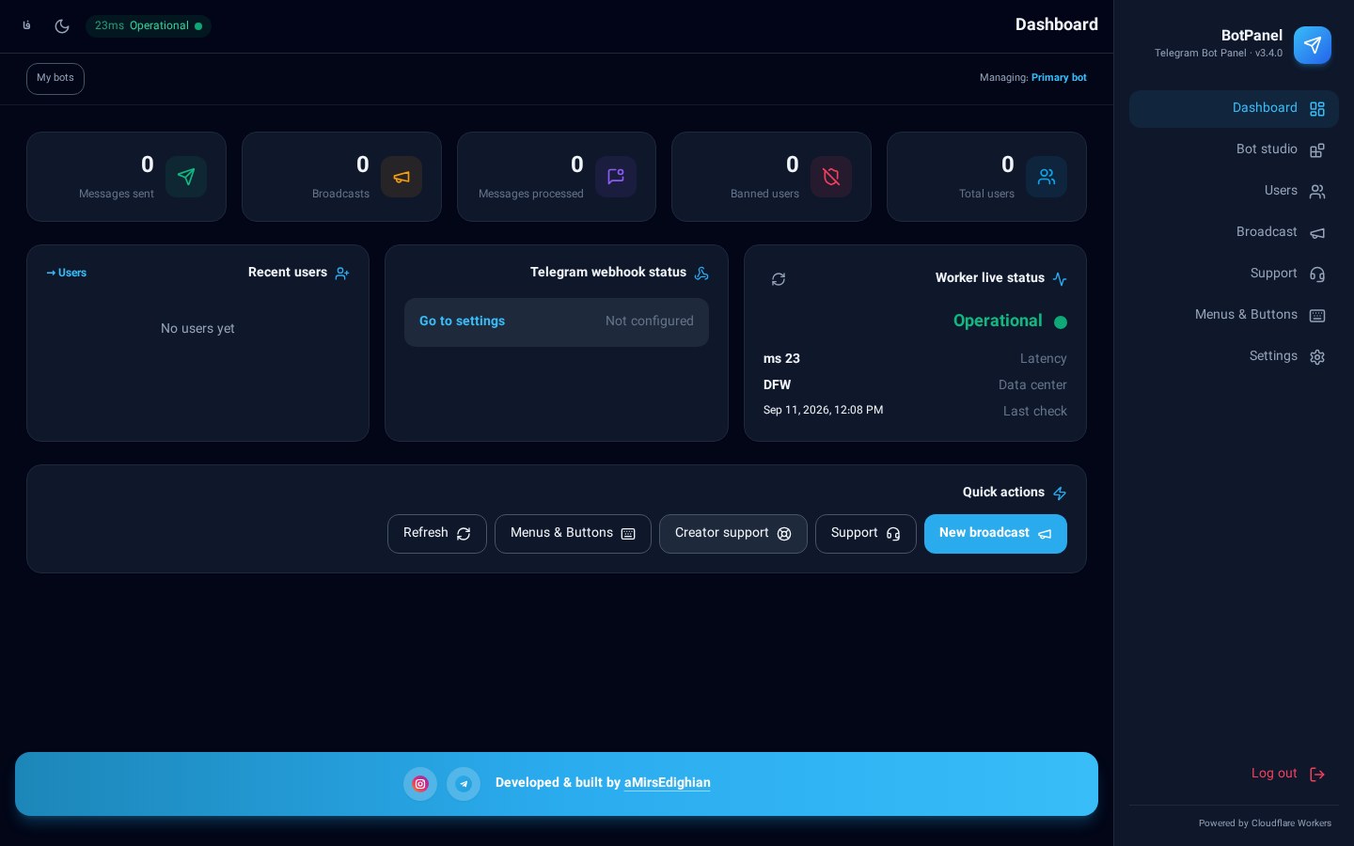The height and width of the screenshot is (846, 1354).
Task: Click 'Powered by Cloudflare Workers' text
Action: tap(1265, 823)
